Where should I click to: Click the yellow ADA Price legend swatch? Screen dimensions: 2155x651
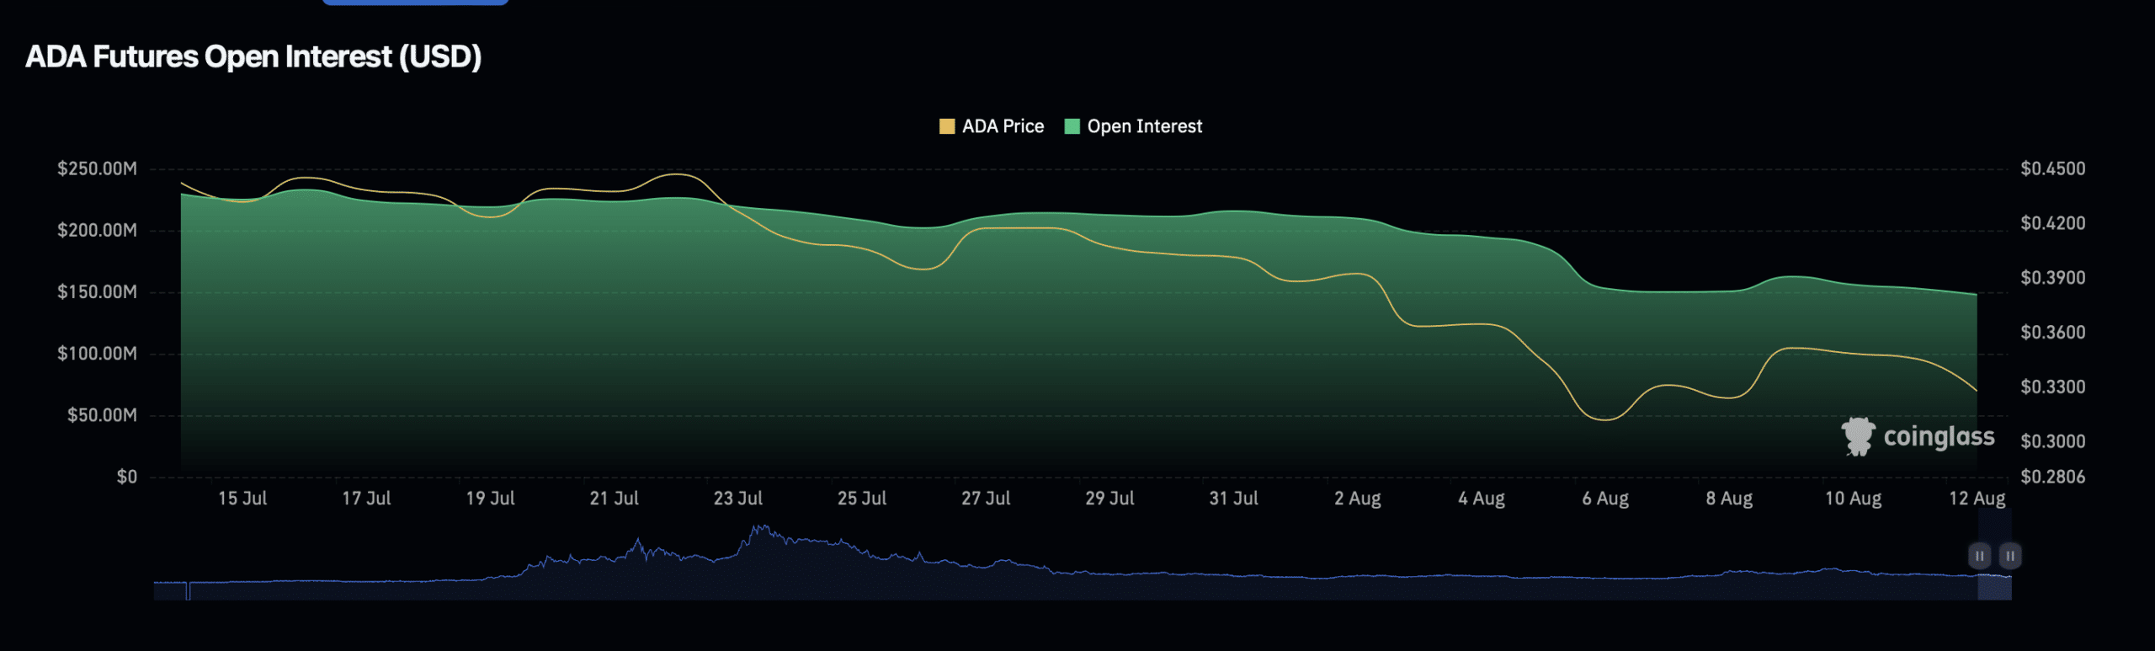947,126
